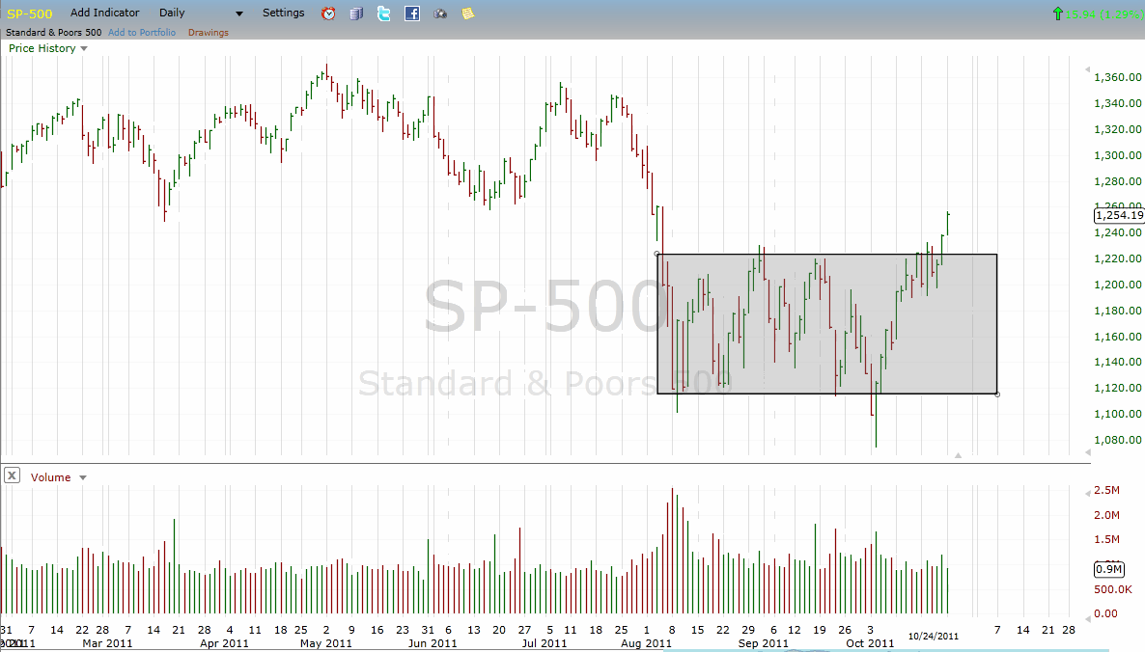The height and width of the screenshot is (652, 1145).
Task: Open the Drawings link
Action: (209, 32)
